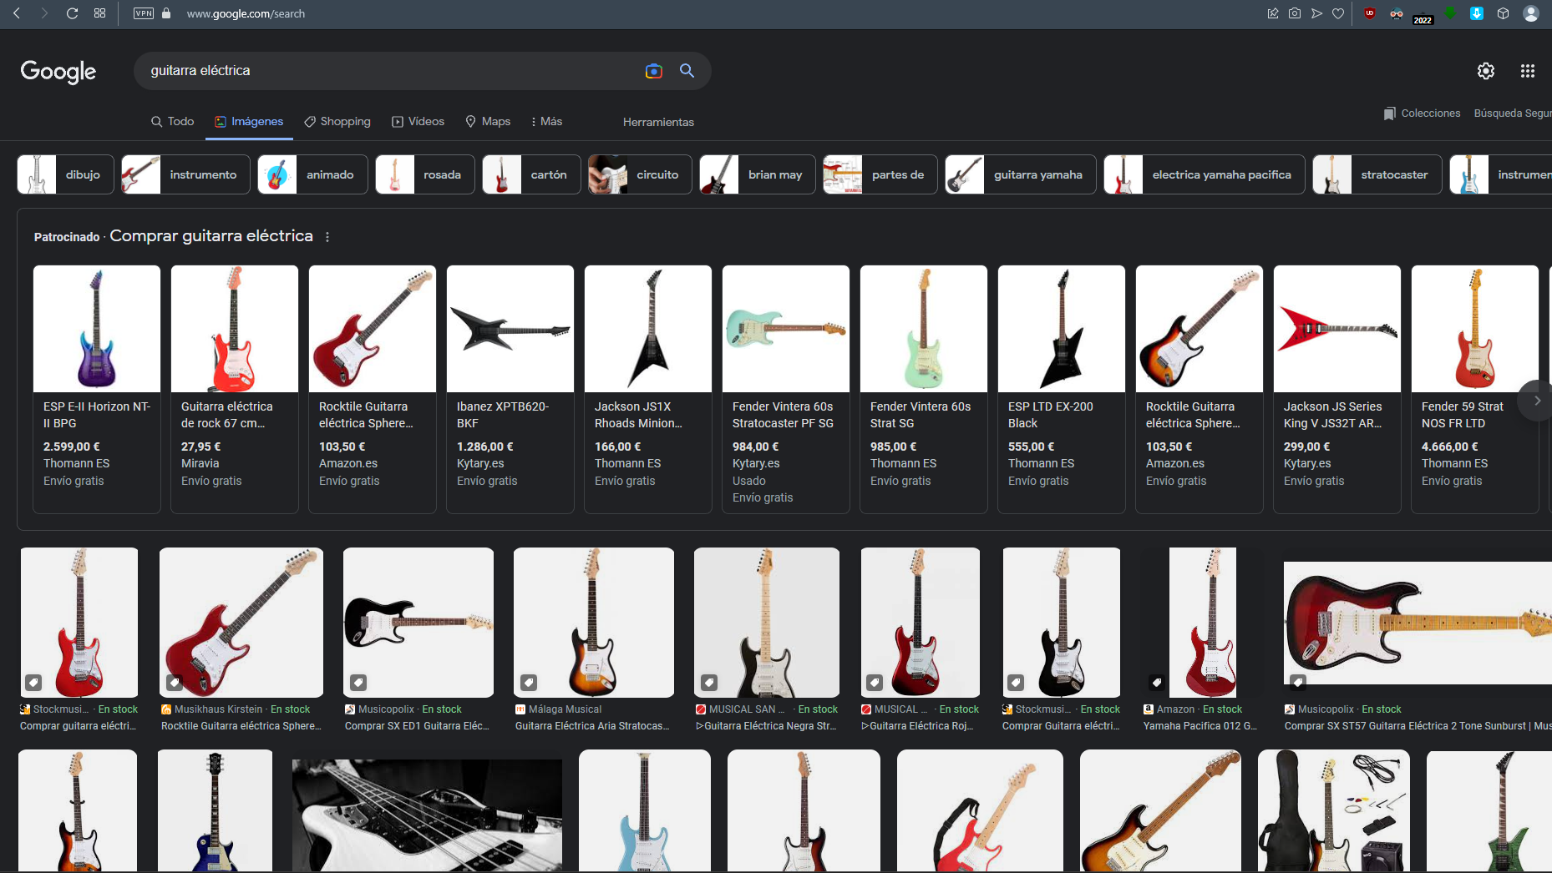Choose the 'cartón' chip
1552x873 pixels.
click(x=531, y=174)
